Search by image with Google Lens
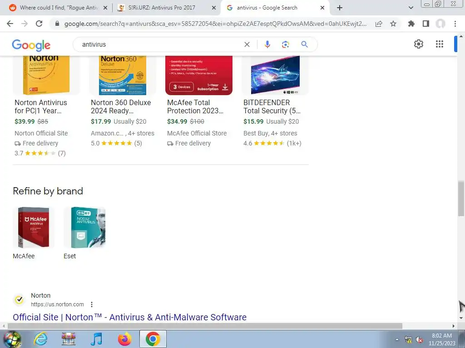Screen dimensions: 465x348 click(x=285, y=44)
